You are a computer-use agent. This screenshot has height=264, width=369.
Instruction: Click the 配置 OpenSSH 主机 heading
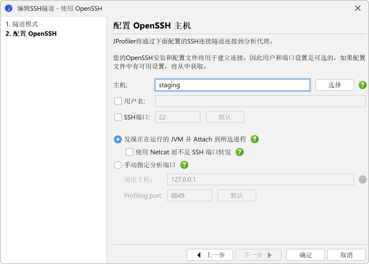(152, 25)
